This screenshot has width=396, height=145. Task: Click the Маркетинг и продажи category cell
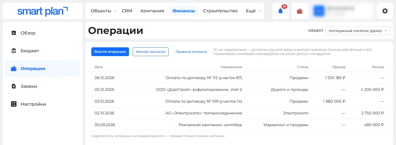pos(286,125)
